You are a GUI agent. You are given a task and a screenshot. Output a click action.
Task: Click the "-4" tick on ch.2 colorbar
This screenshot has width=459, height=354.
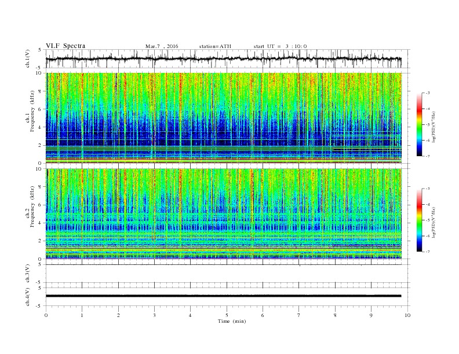[x=427, y=204]
